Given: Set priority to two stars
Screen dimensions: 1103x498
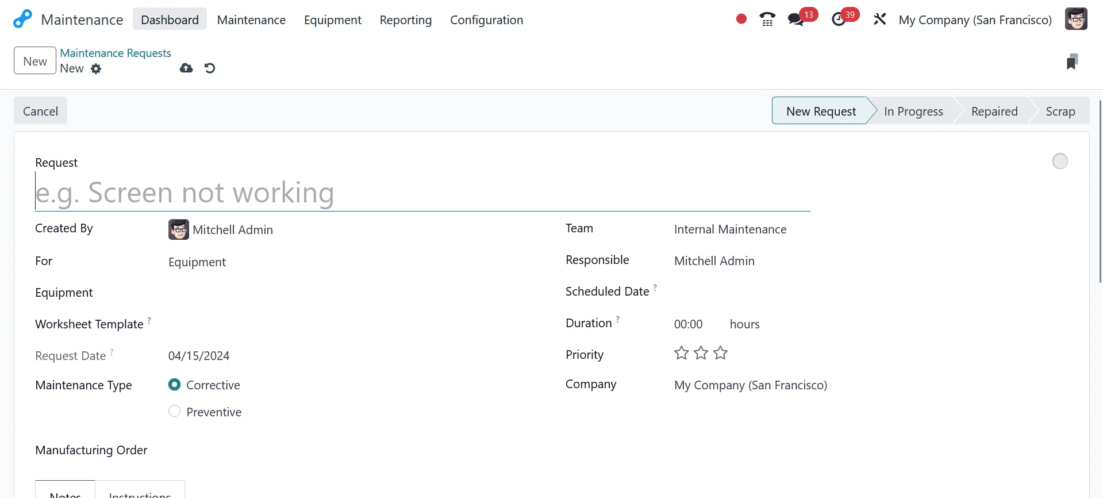Looking at the screenshot, I should pos(701,353).
